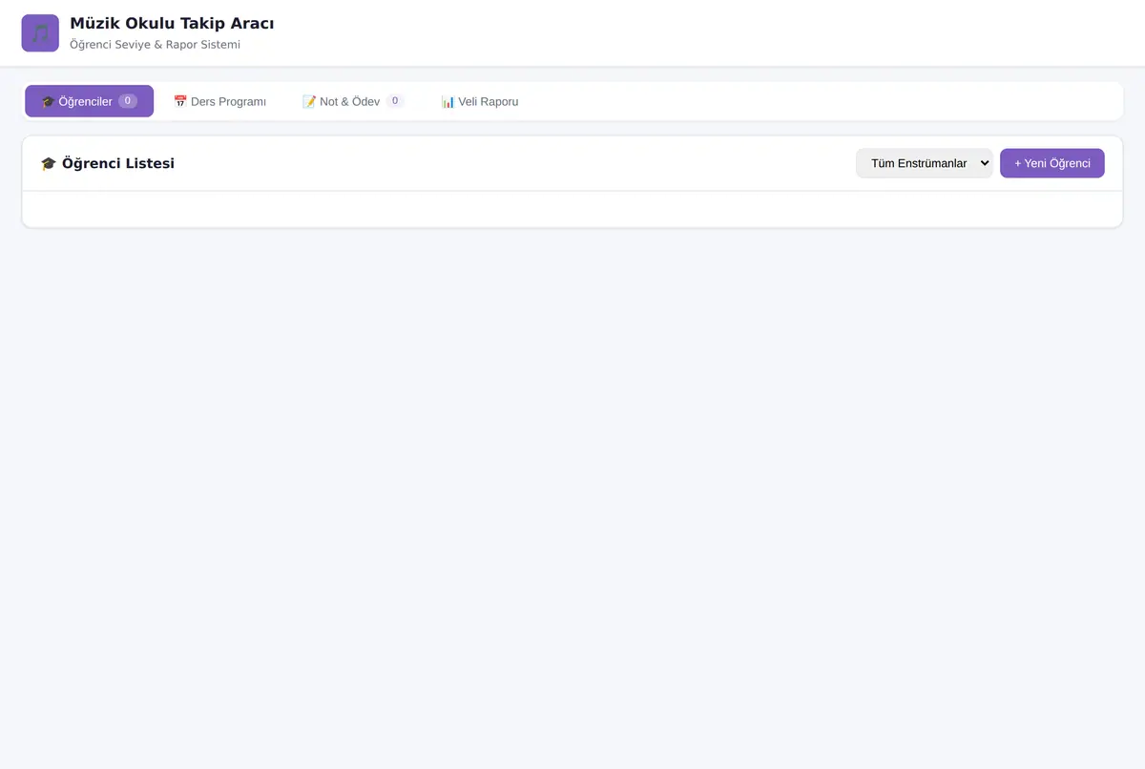Image resolution: width=1145 pixels, height=769 pixels.
Task: Click the purple music note app logo
Action: [40, 33]
